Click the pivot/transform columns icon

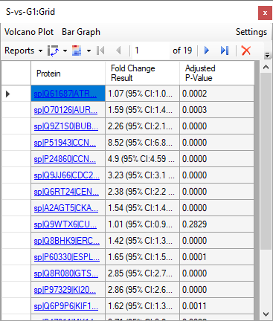coord(53,51)
